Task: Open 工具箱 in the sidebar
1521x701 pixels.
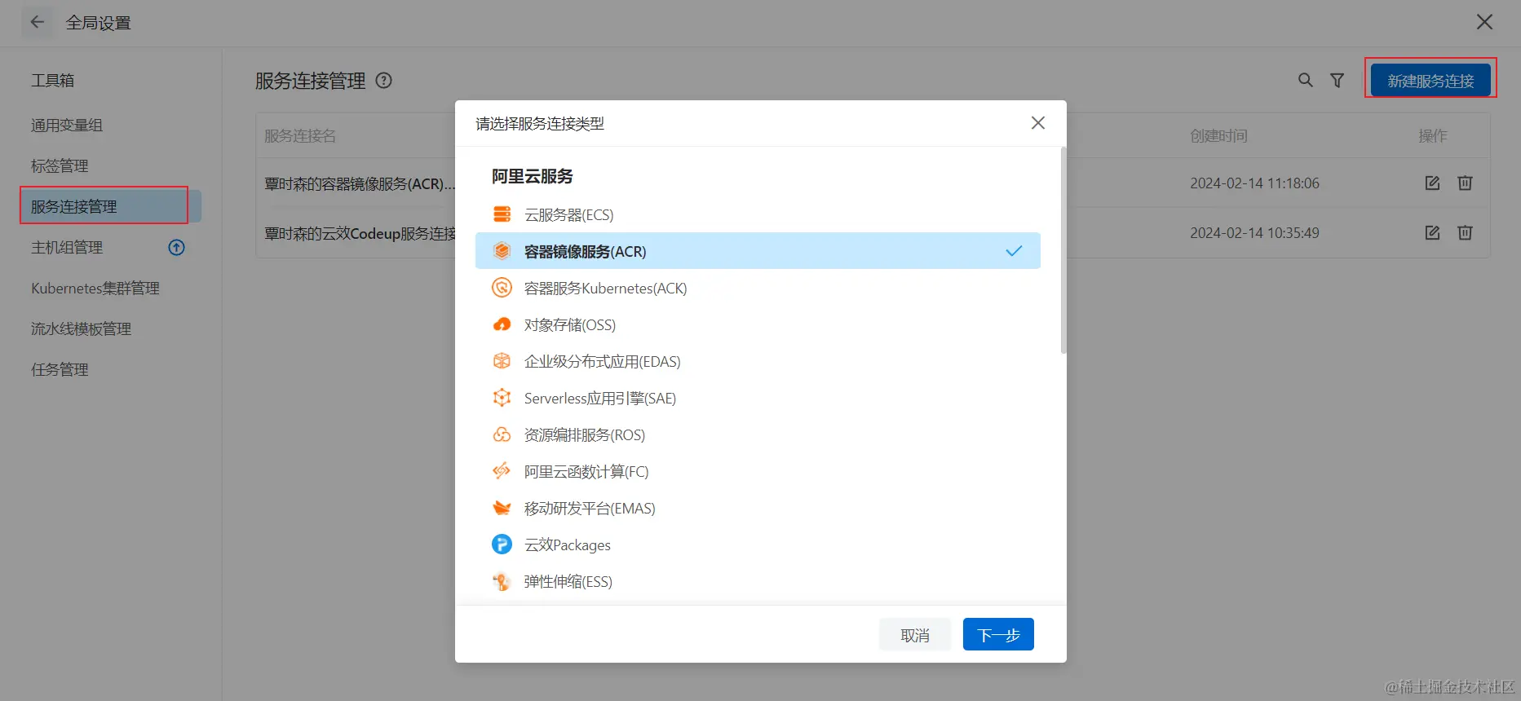Action: (x=52, y=80)
